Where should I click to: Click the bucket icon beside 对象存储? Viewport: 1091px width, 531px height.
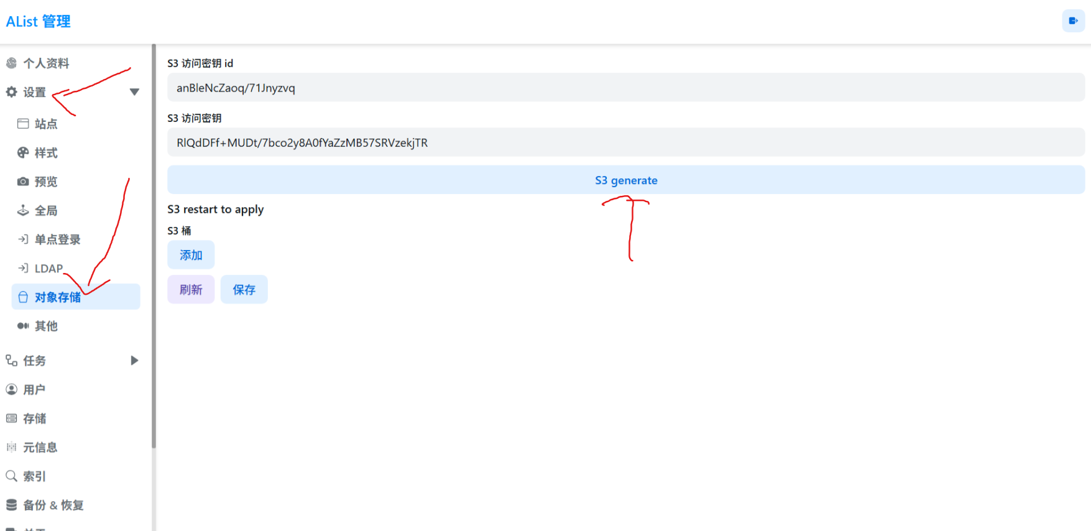pyautogui.click(x=23, y=297)
